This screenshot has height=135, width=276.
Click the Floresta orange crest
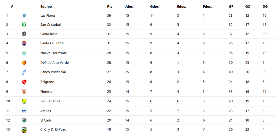(24, 92)
